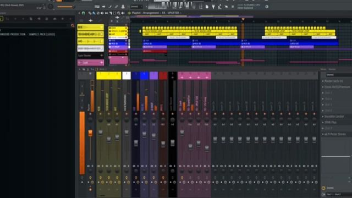Select the Mute tool in playlist toolbar

(x=102, y=13)
